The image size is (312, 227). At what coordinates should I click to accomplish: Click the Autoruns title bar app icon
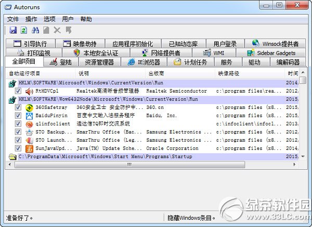(8, 7)
